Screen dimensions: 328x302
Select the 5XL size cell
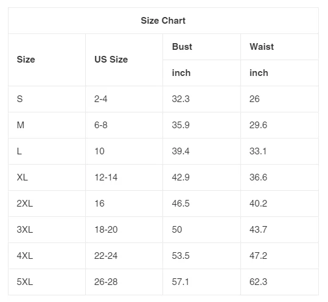click(25, 282)
